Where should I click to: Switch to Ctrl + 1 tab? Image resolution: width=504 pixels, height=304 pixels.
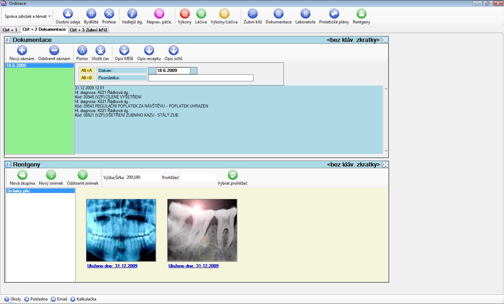click(10, 30)
